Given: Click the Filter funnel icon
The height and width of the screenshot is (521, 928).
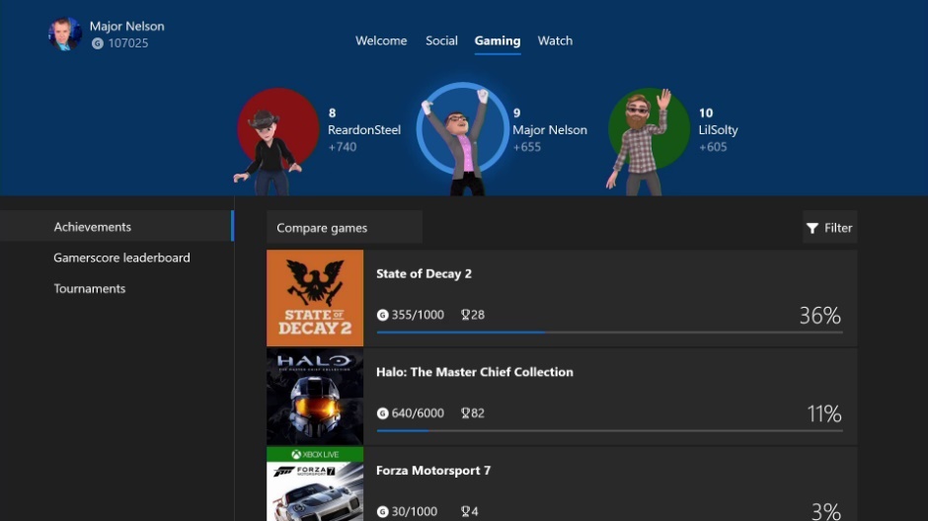Looking at the screenshot, I should (812, 228).
